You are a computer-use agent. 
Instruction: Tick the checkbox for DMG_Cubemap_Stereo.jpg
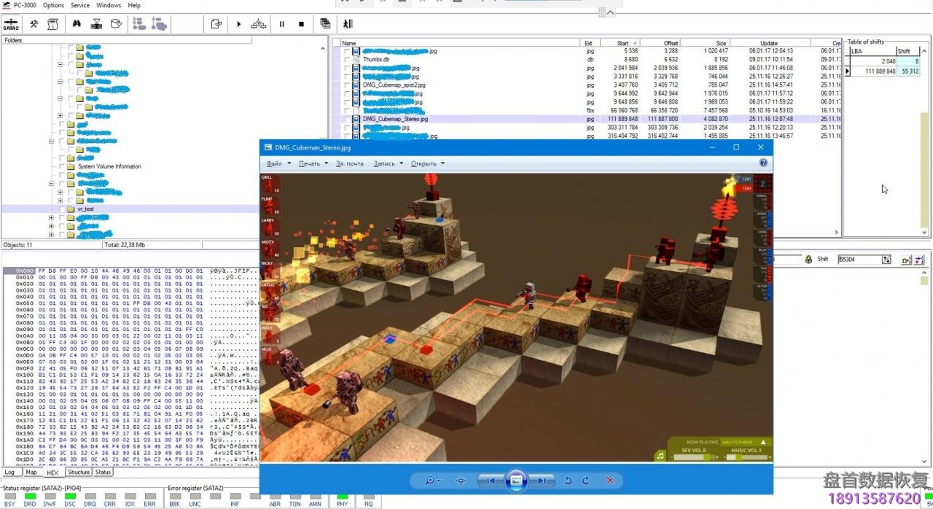click(x=346, y=119)
